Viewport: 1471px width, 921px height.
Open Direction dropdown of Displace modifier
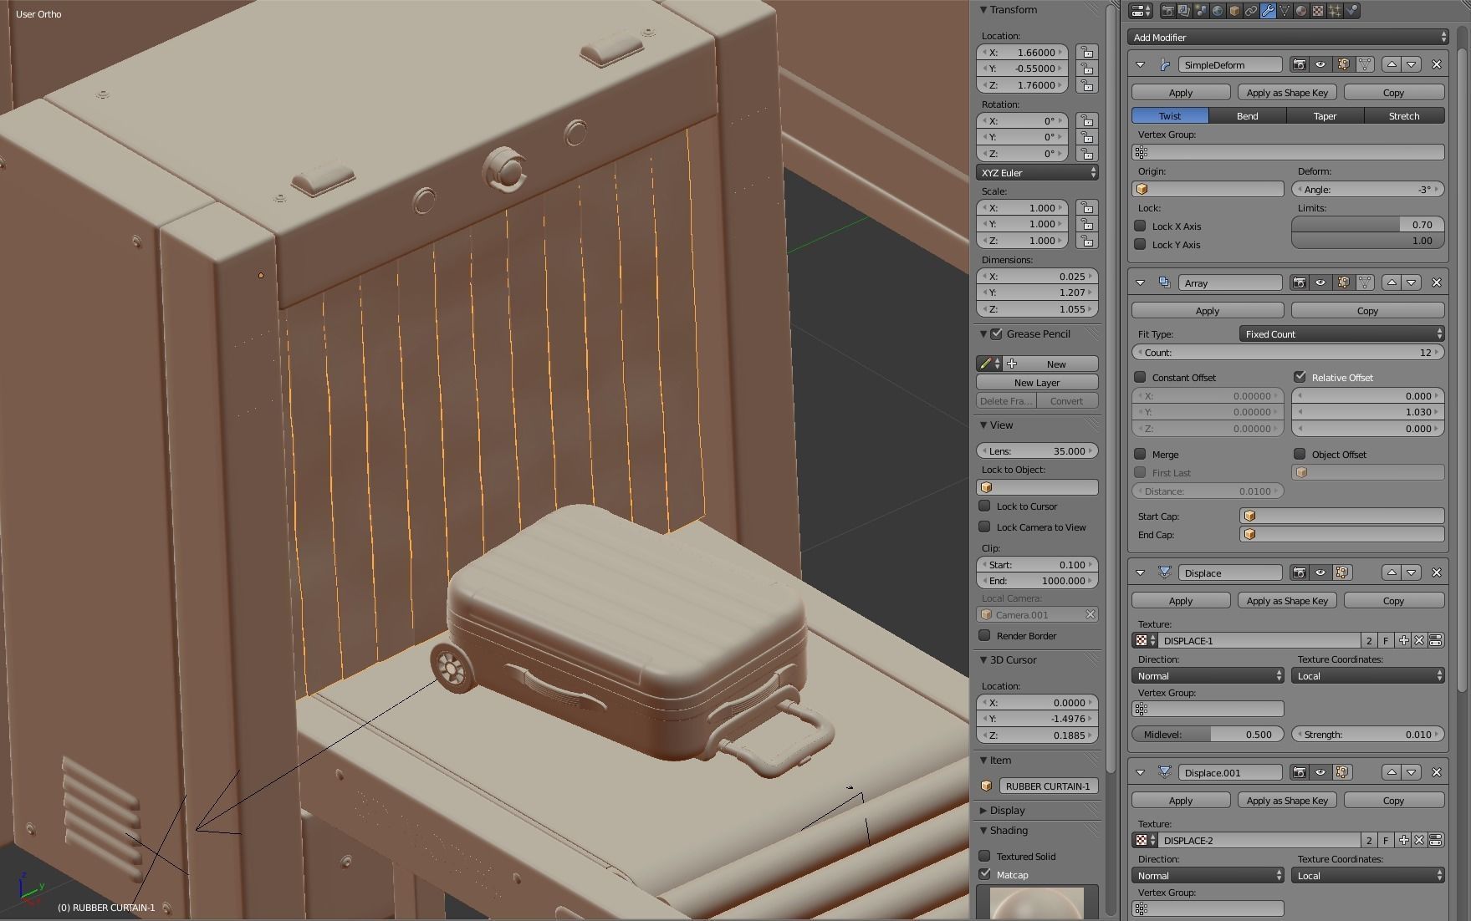1208,675
